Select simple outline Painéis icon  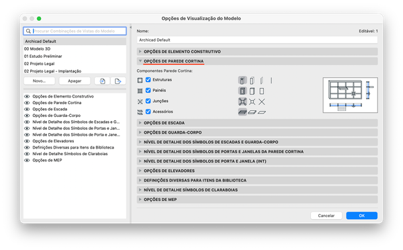[x=262, y=91]
